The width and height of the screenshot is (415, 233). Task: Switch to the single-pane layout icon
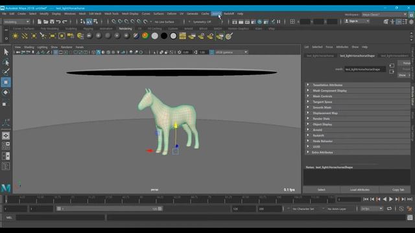pos(6,136)
